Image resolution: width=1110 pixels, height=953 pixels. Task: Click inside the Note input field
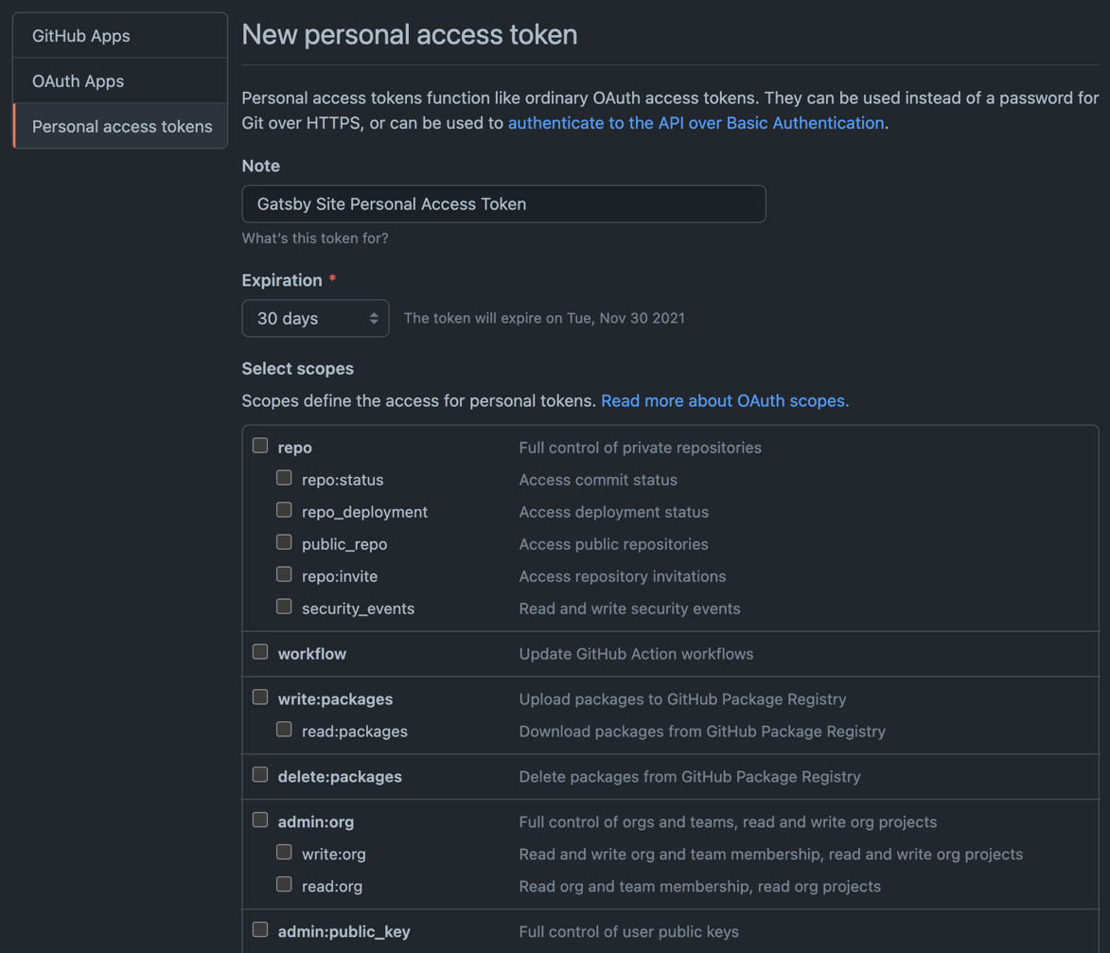pos(503,203)
